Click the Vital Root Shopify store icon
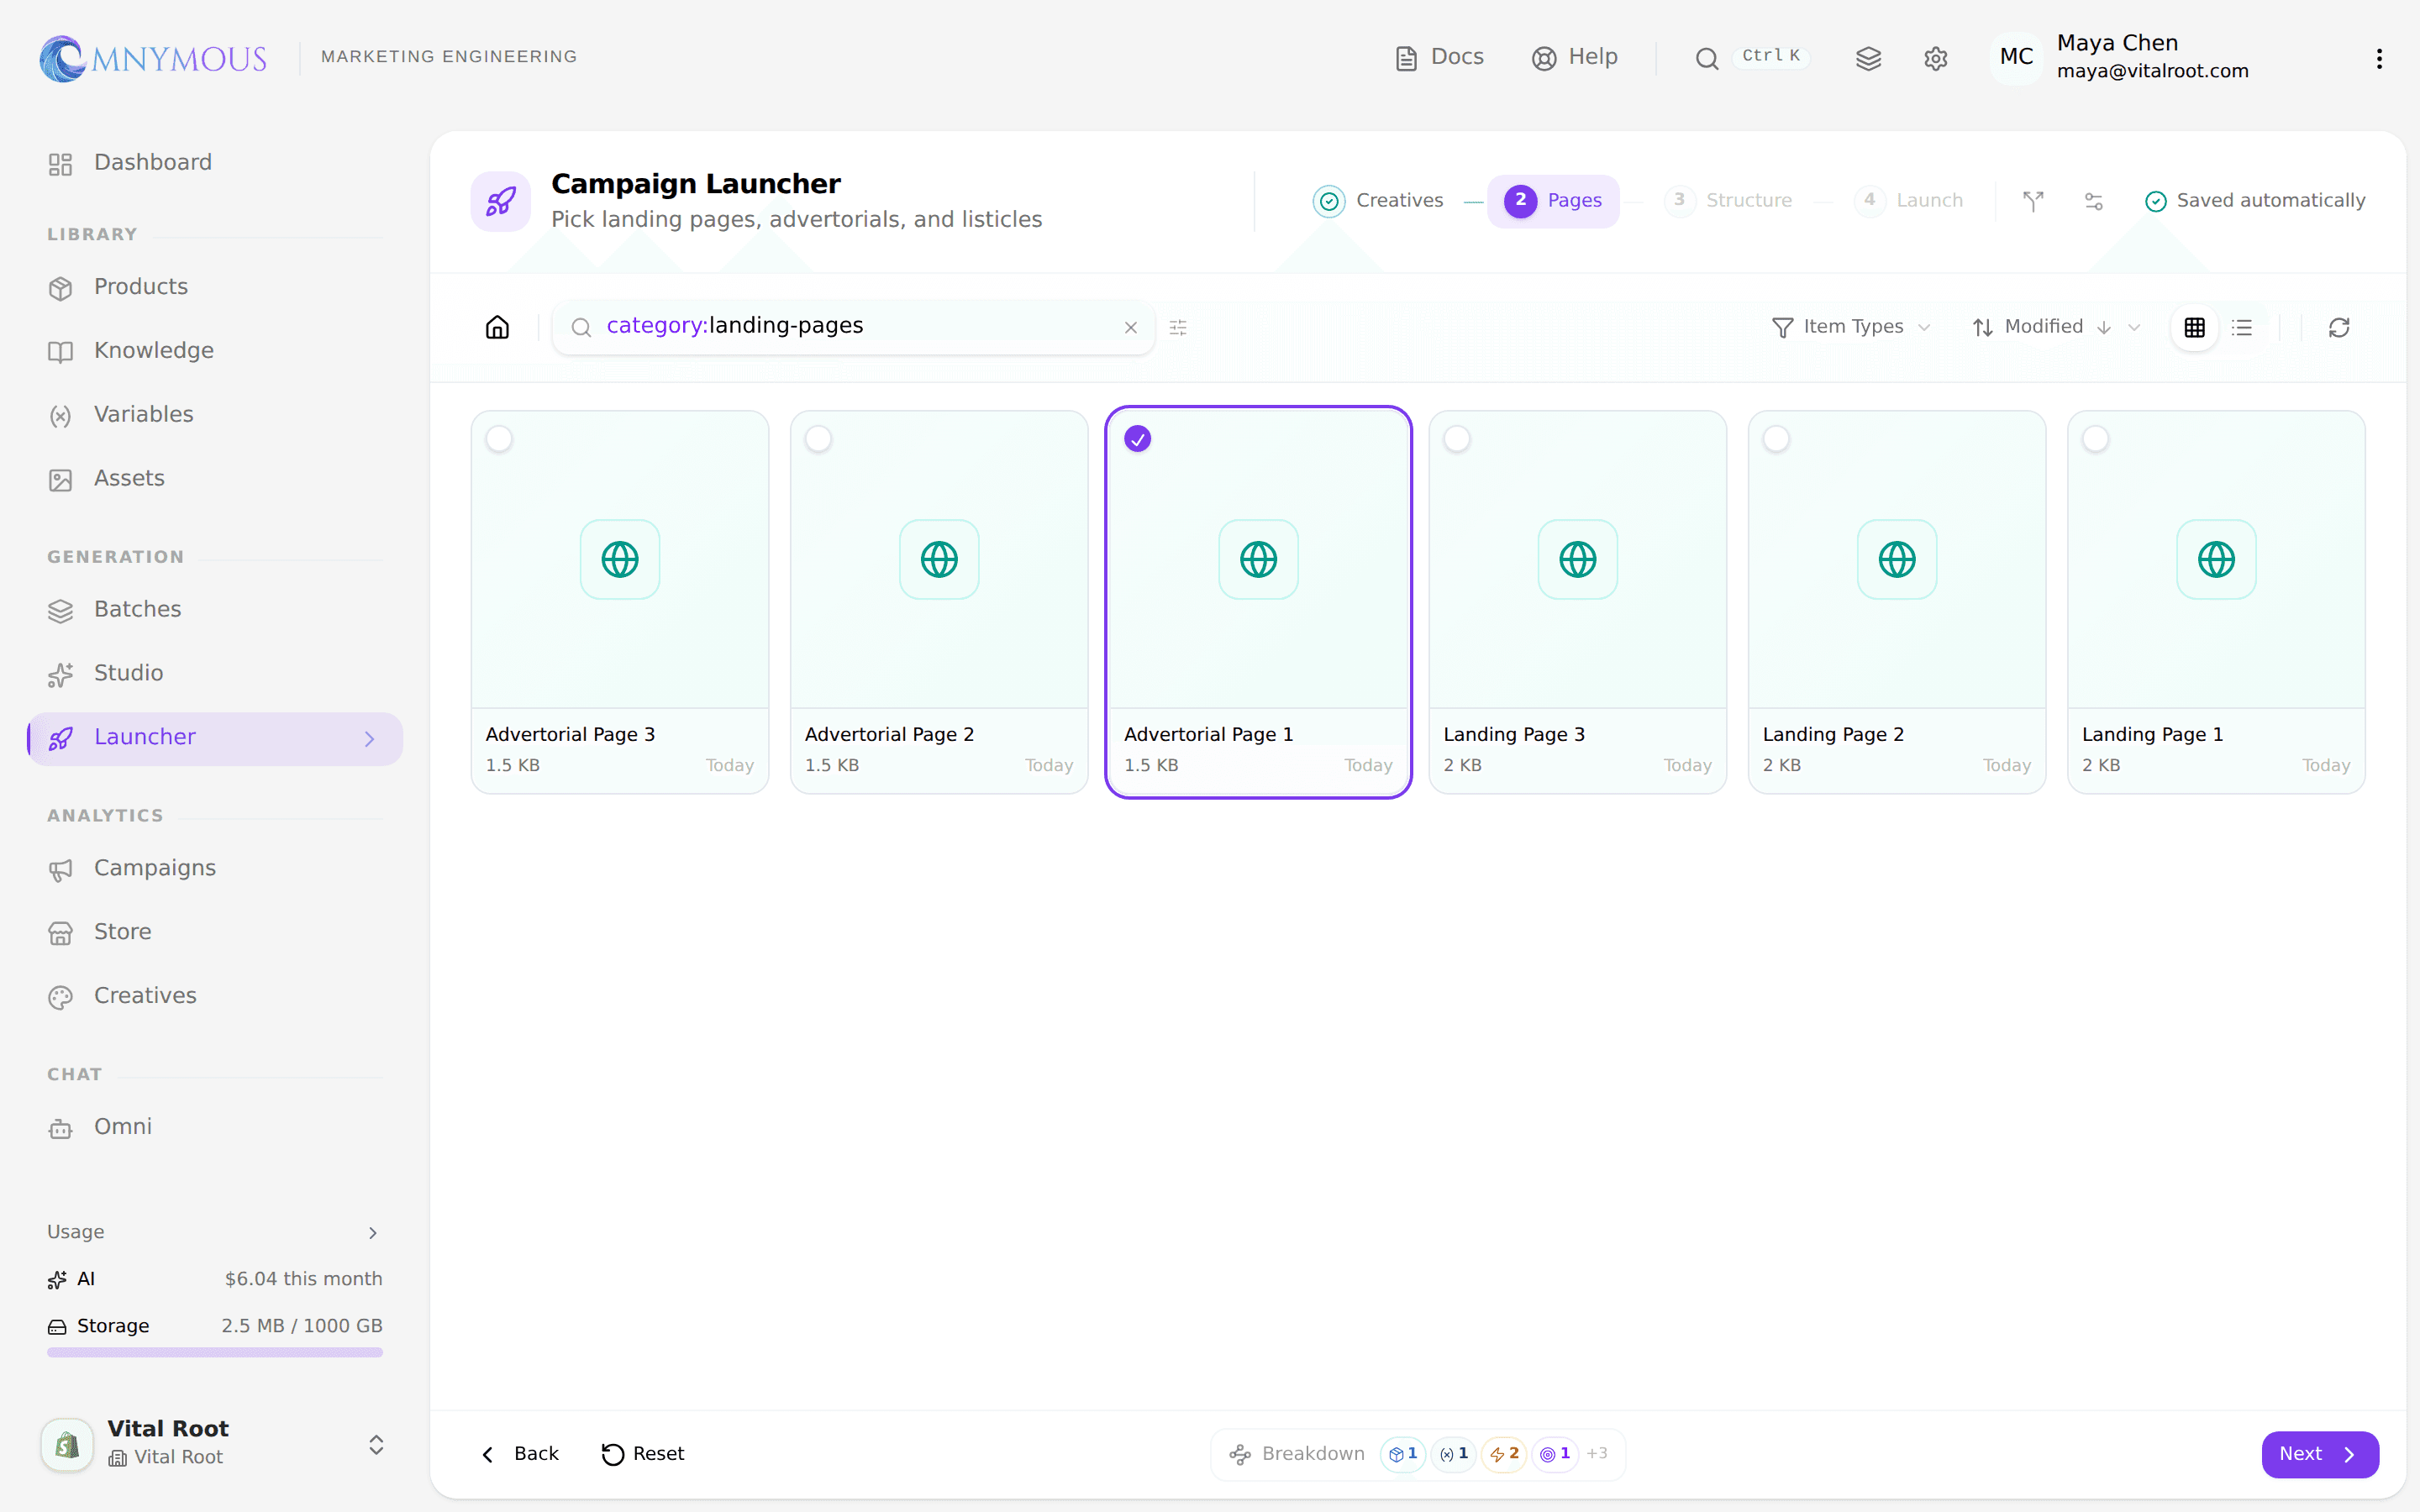This screenshot has width=2420, height=1512. click(x=67, y=1444)
